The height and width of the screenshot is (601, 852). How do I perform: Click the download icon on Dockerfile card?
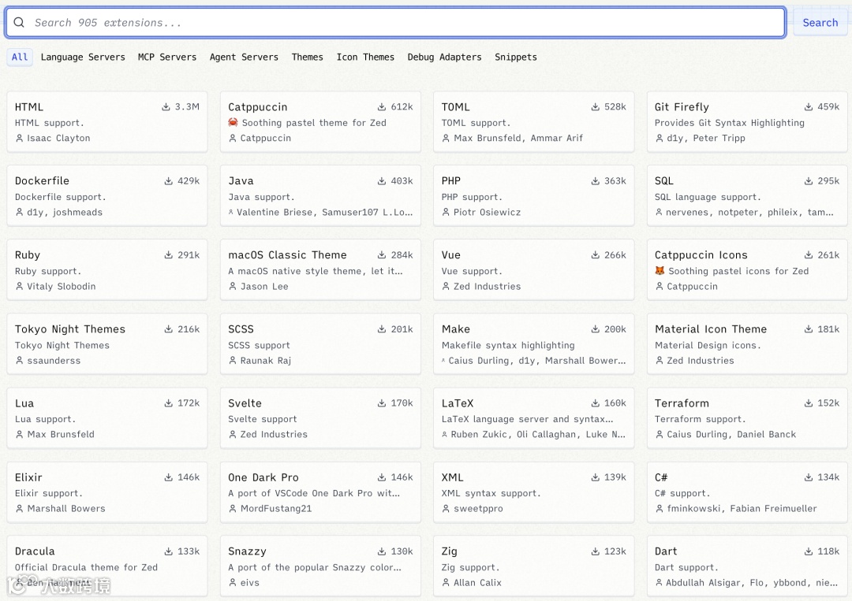(x=169, y=180)
